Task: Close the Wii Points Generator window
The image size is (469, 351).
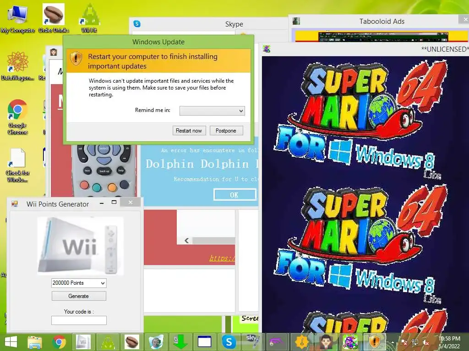Action: click(x=131, y=202)
